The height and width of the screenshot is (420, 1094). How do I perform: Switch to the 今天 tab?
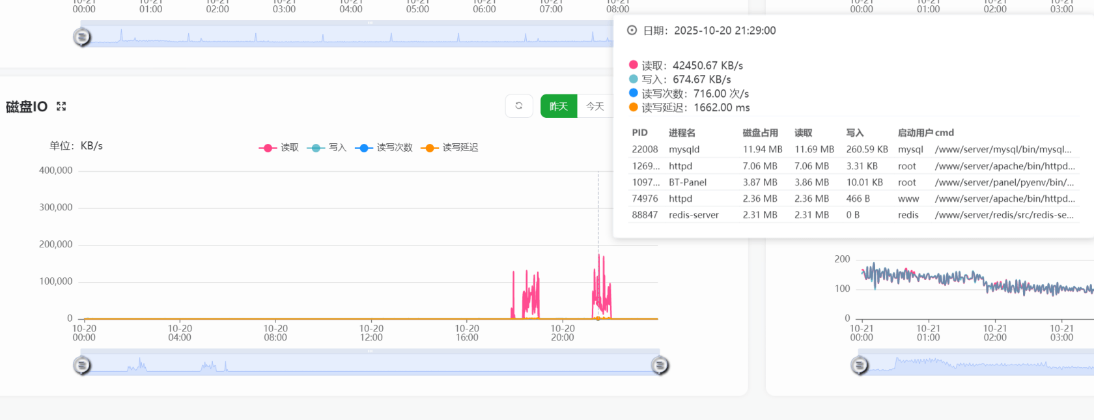pos(595,106)
